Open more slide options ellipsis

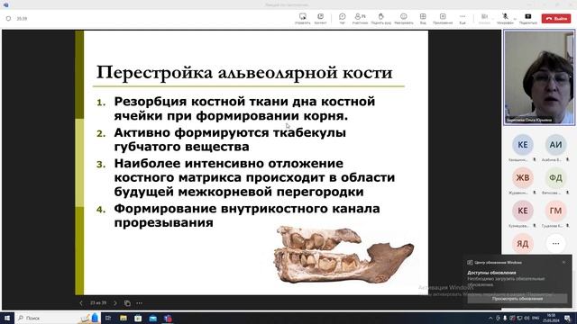pyautogui.click(x=139, y=303)
